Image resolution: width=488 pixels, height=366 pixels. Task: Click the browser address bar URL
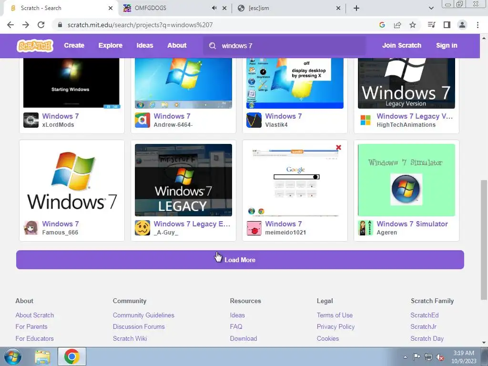pos(140,25)
